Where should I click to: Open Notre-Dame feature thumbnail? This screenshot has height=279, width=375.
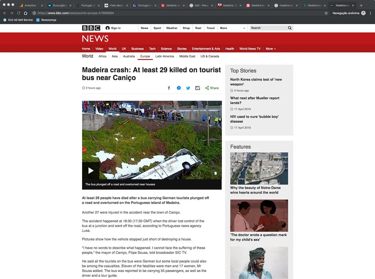259,169
